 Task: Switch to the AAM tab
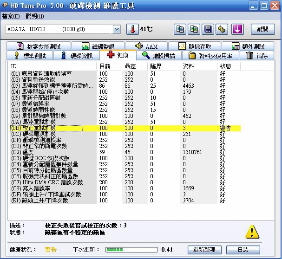[x=146, y=46]
